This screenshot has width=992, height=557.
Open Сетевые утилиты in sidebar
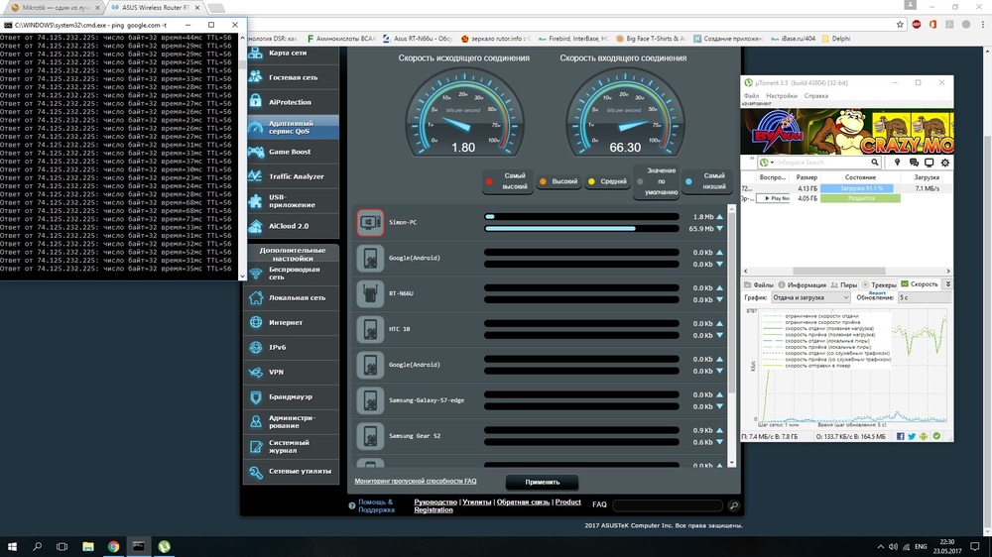click(x=293, y=471)
